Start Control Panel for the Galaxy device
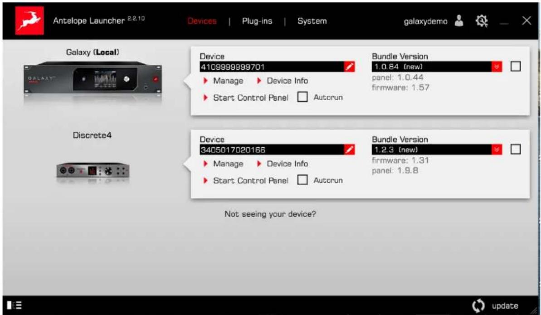Viewport: 541px width, 315px height. coord(246,97)
